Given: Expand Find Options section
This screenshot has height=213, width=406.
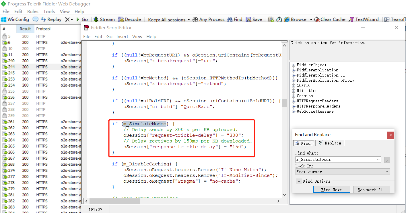Looking at the screenshot, I should [299, 181].
